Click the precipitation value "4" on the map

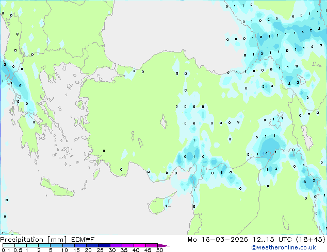[303, 32]
